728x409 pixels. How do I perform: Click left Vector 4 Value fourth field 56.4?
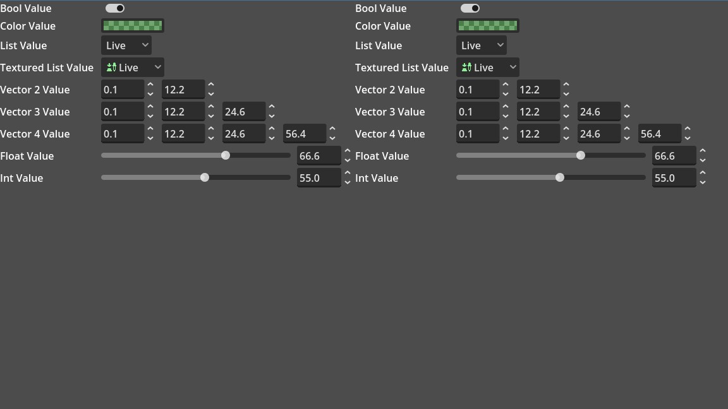pyautogui.click(x=305, y=134)
